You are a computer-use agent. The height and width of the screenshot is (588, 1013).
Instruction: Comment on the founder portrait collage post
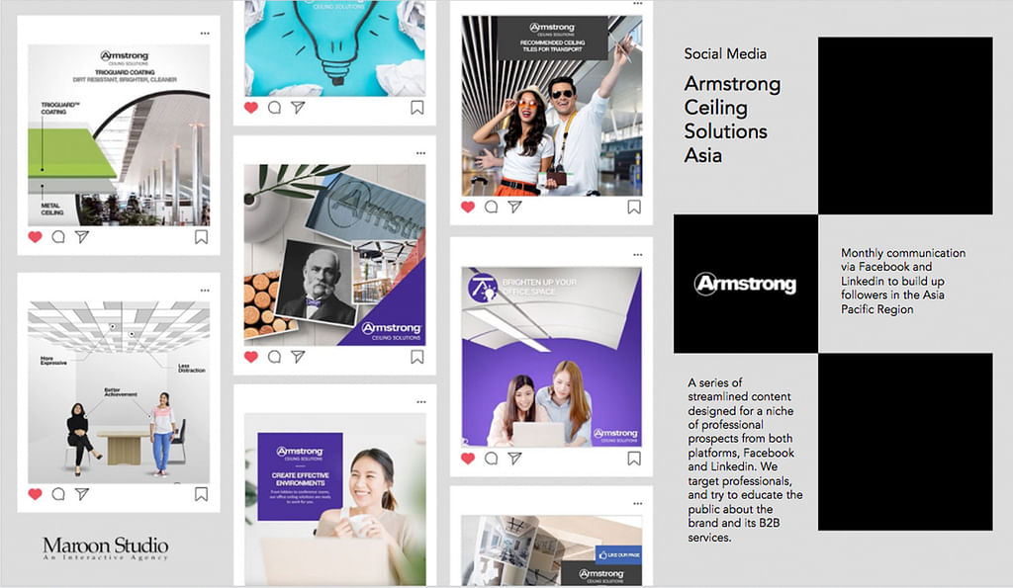275,357
